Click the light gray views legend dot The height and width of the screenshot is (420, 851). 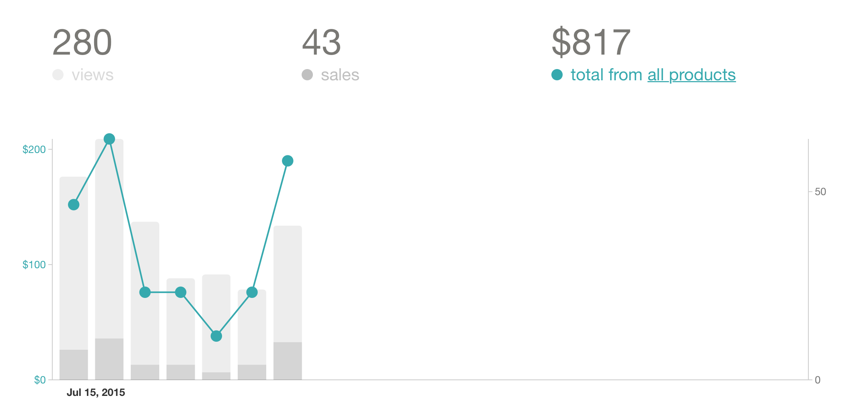[x=58, y=75]
